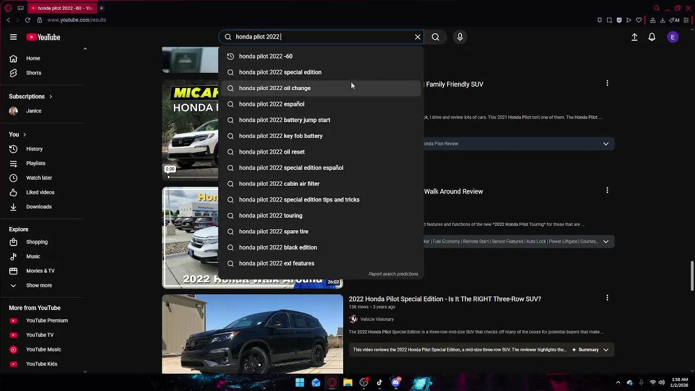Reload the page in the browser

(27, 20)
